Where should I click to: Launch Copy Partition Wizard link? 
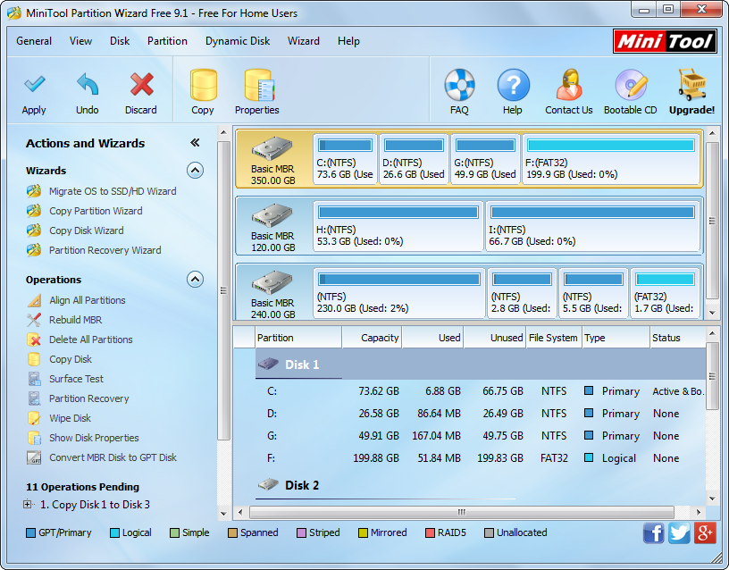96,211
